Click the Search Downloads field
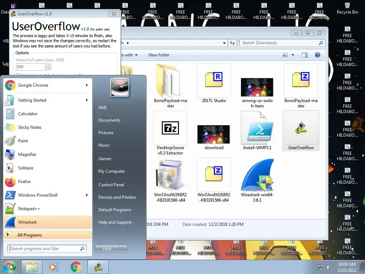365x274 pixels. [282, 43]
